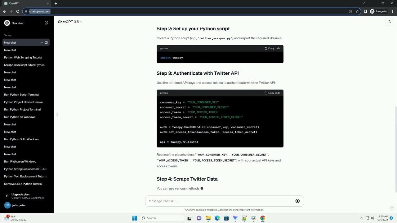Click the QR code icon in address bar
The height and width of the screenshot is (223, 397).
click(x=351, y=11)
